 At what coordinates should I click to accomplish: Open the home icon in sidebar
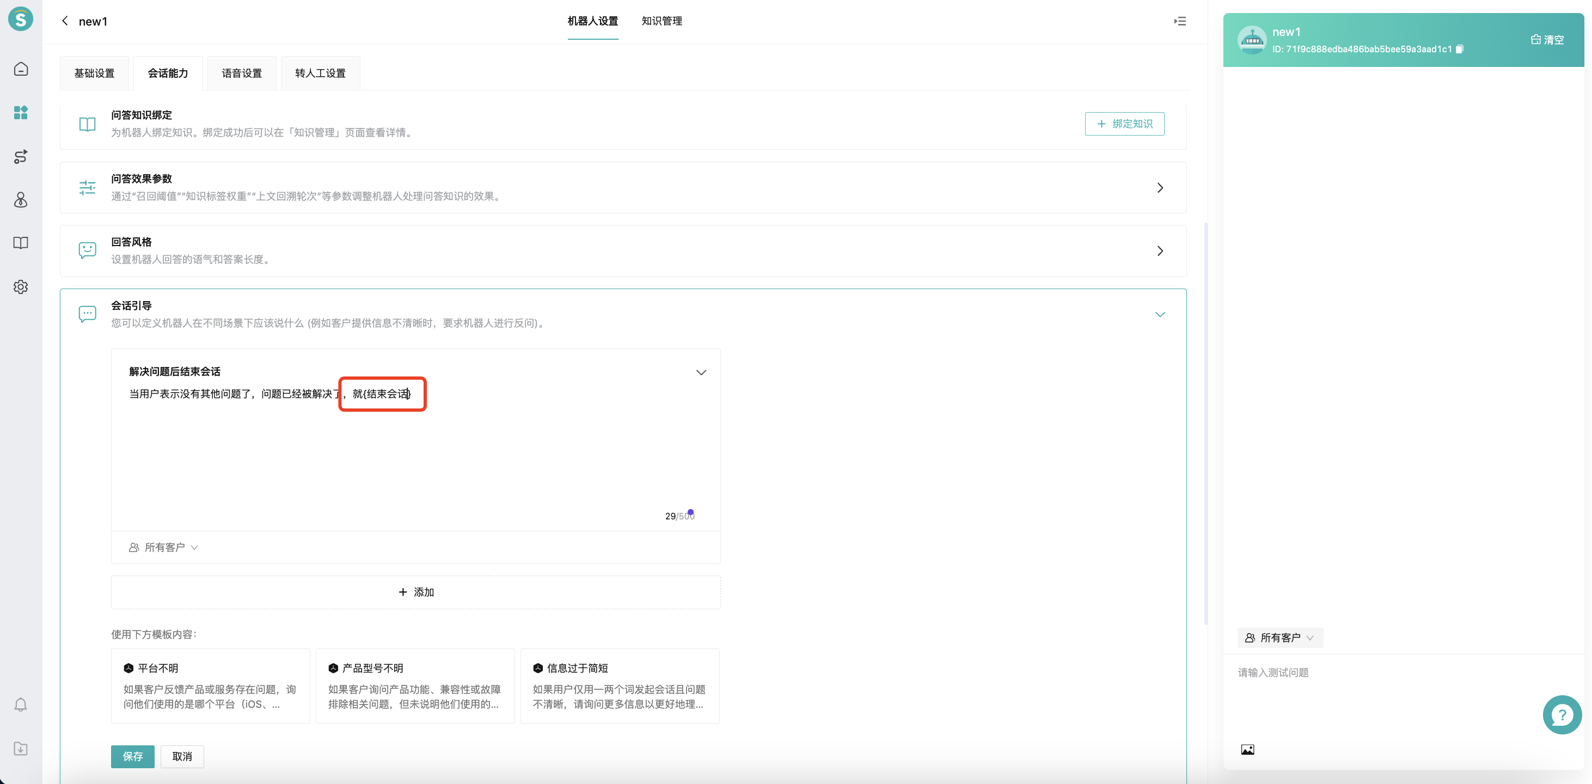tap(20, 69)
